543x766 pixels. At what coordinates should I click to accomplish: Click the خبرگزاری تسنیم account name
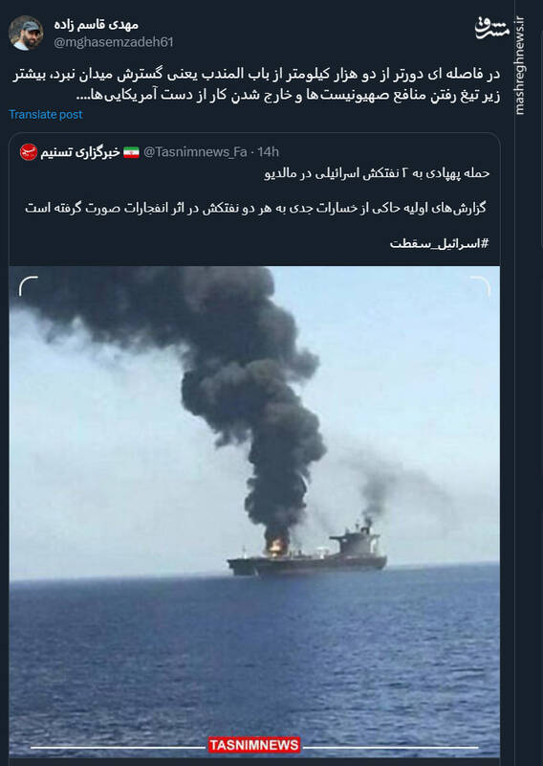pos(80,152)
